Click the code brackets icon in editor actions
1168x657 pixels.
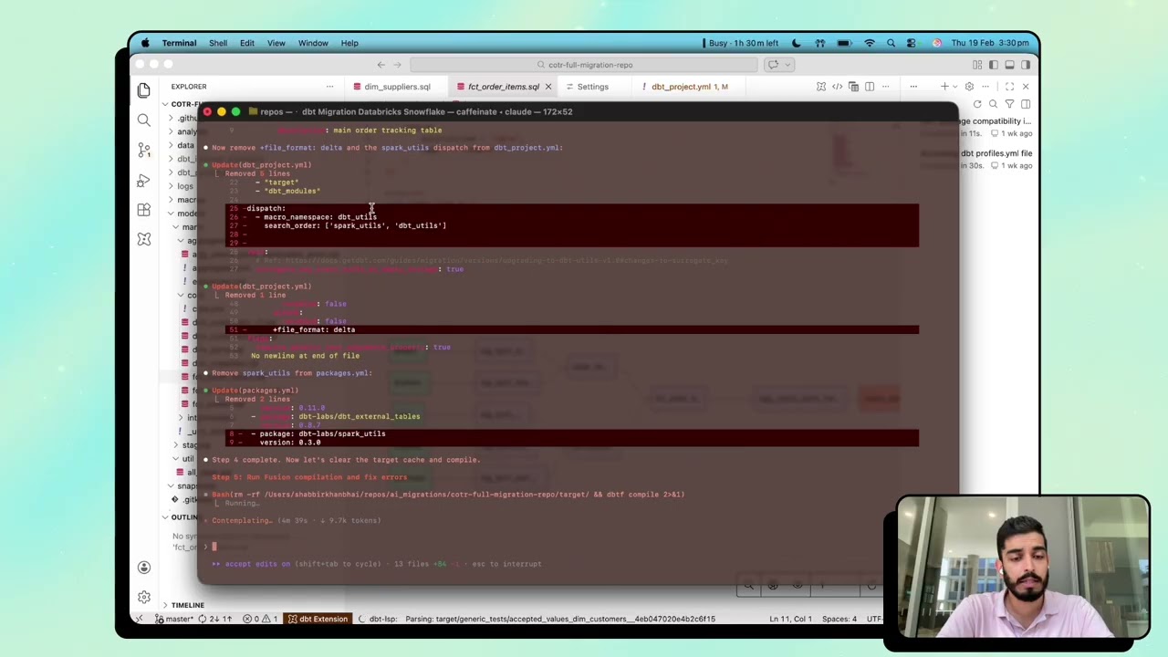(x=837, y=87)
